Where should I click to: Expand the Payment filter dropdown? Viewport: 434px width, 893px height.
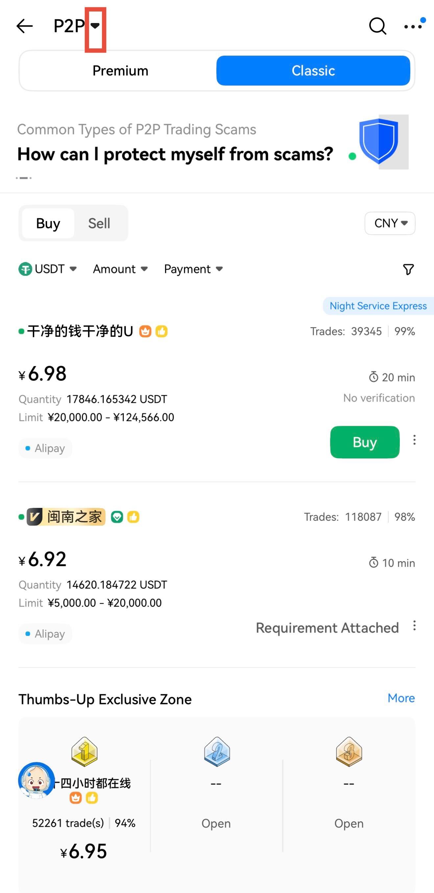(193, 269)
